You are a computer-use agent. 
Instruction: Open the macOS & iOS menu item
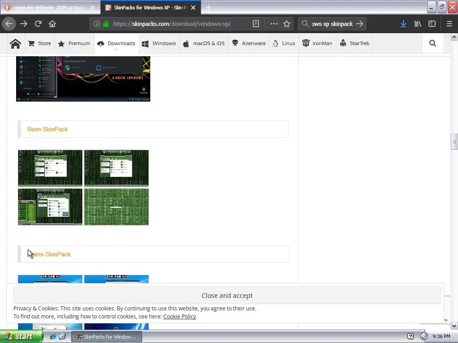point(204,43)
